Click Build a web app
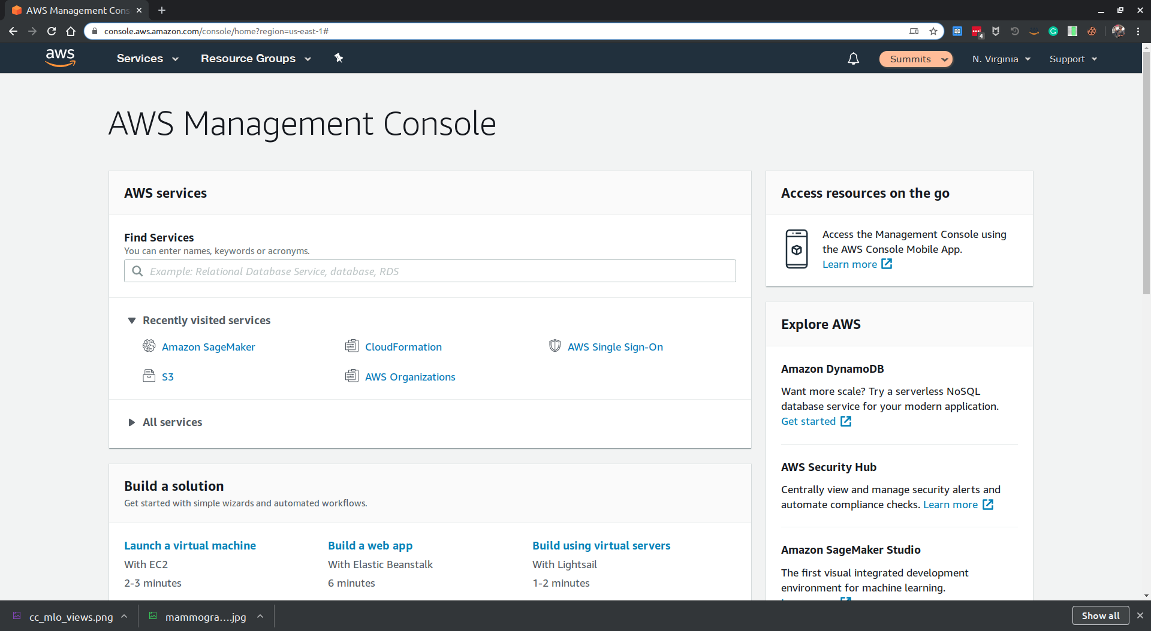Image resolution: width=1151 pixels, height=631 pixels. [x=370, y=545]
